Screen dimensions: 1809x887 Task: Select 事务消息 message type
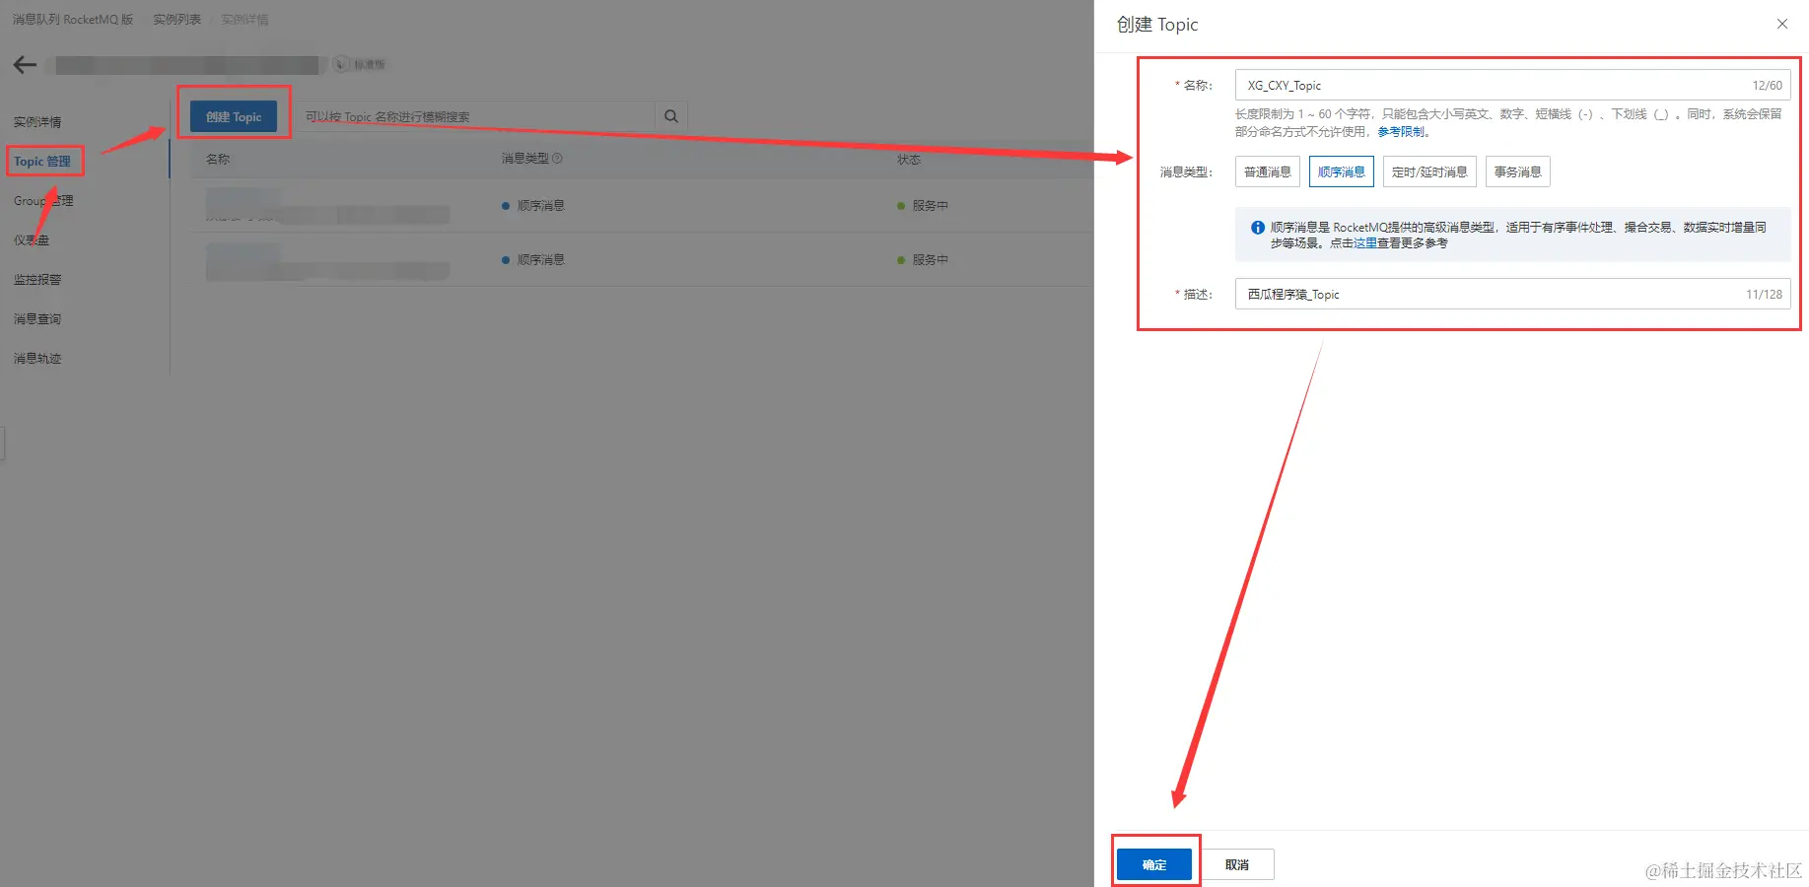[x=1518, y=172]
